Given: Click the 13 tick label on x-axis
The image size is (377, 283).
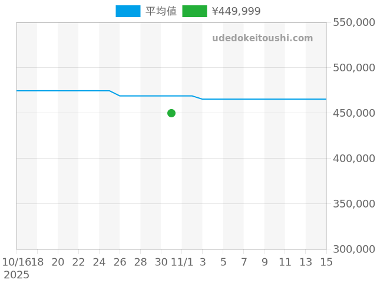Looking at the screenshot, I should pyautogui.click(x=306, y=262).
